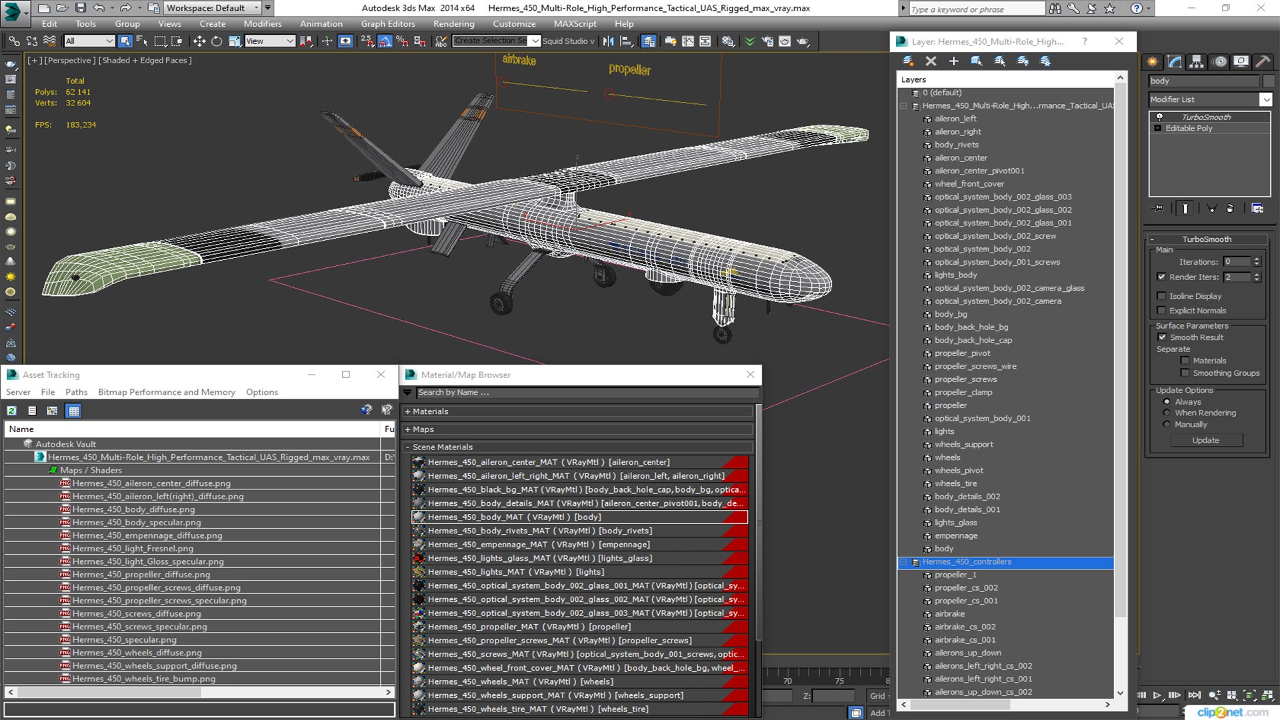Click Shaded + Edged Faces viewport label

[145, 60]
